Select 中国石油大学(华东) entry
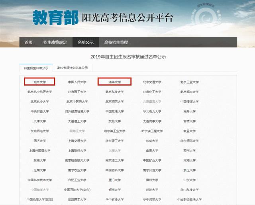 (x=77, y=190)
